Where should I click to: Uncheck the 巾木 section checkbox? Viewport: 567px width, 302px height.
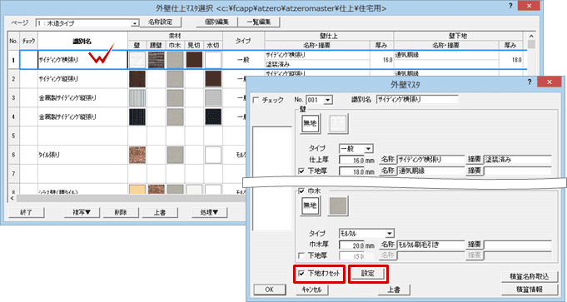point(301,191)
